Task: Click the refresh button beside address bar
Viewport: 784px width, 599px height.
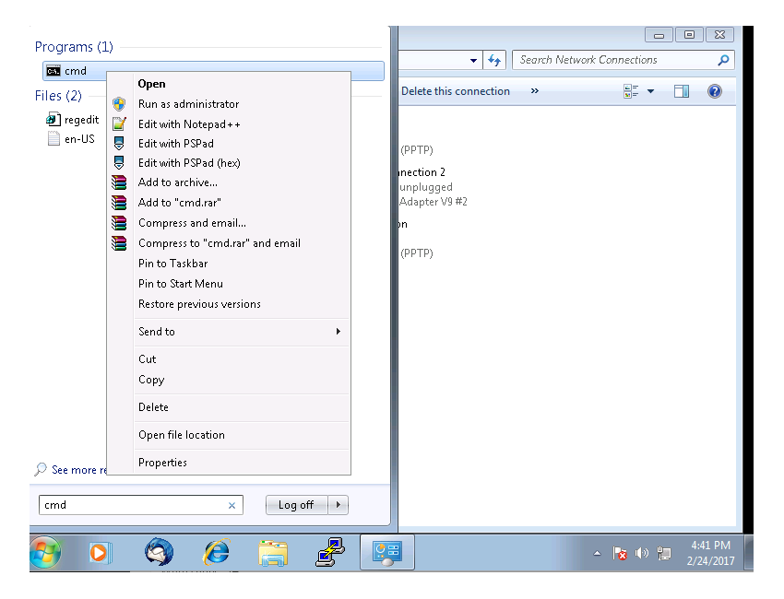Action: coord(494,60)
